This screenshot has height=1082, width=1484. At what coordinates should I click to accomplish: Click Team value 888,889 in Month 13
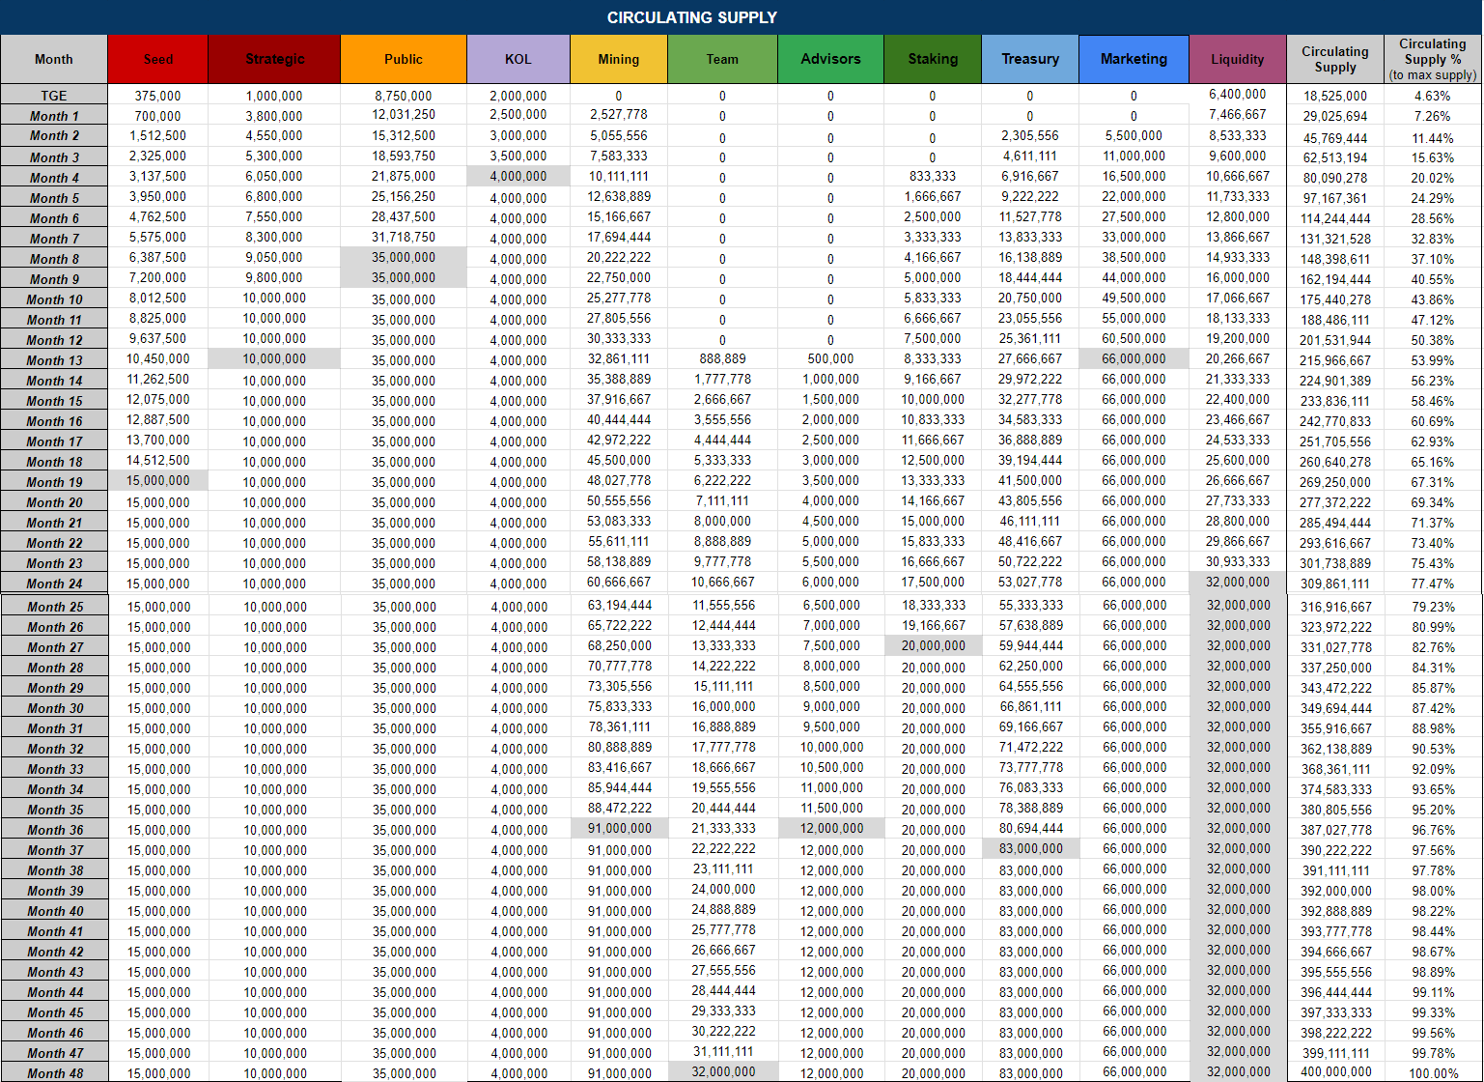click(x=722, y=358)
